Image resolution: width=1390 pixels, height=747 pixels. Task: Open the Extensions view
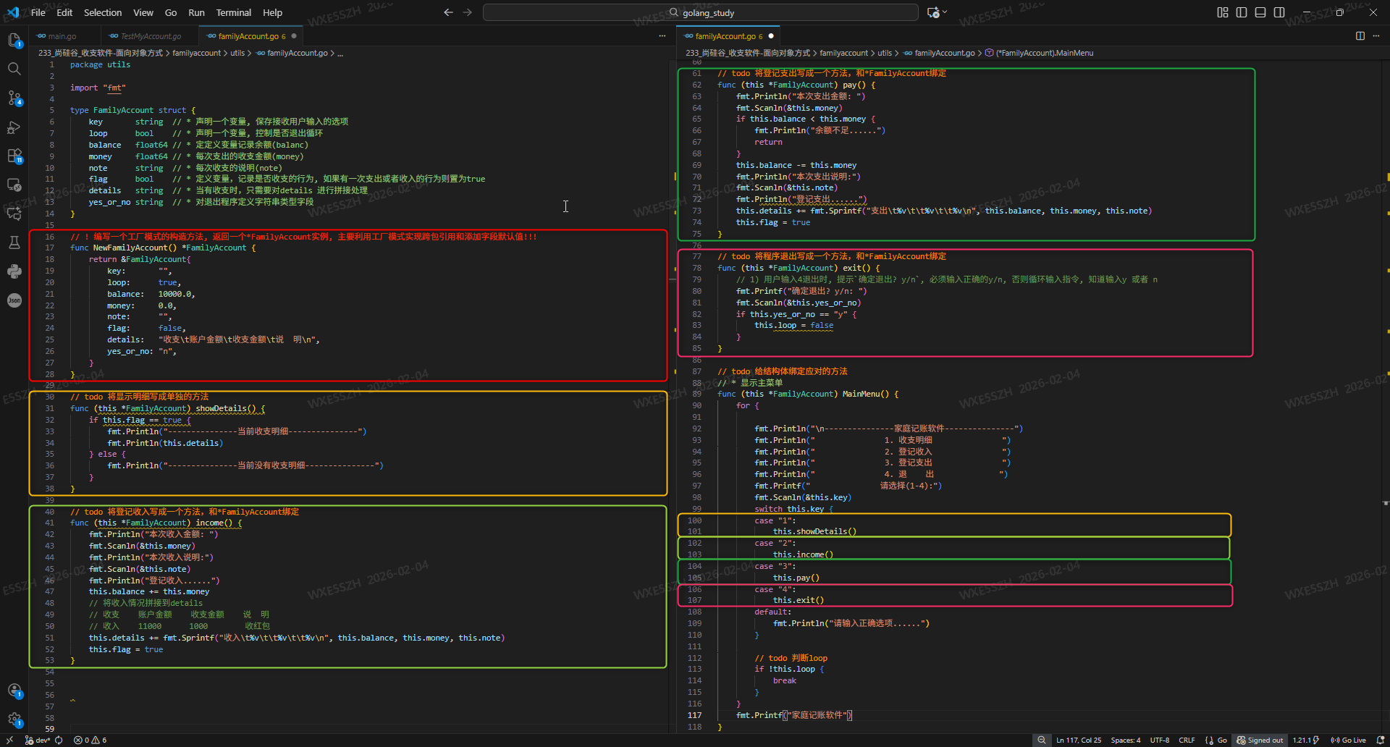click(14, 156)
